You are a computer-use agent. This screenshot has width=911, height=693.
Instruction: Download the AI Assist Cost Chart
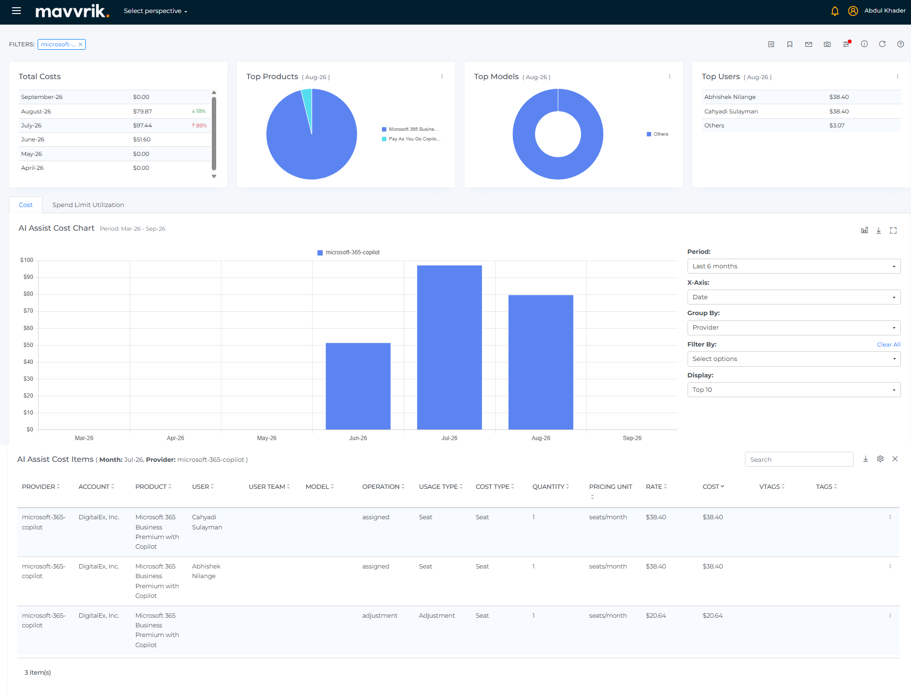(x=879, y=230)
